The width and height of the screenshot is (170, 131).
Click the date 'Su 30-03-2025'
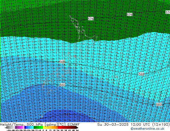point(113,125)
